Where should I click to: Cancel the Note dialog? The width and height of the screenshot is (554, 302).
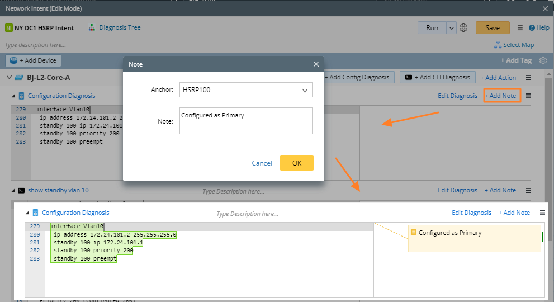pyautogui.click(x=262, y=163)
